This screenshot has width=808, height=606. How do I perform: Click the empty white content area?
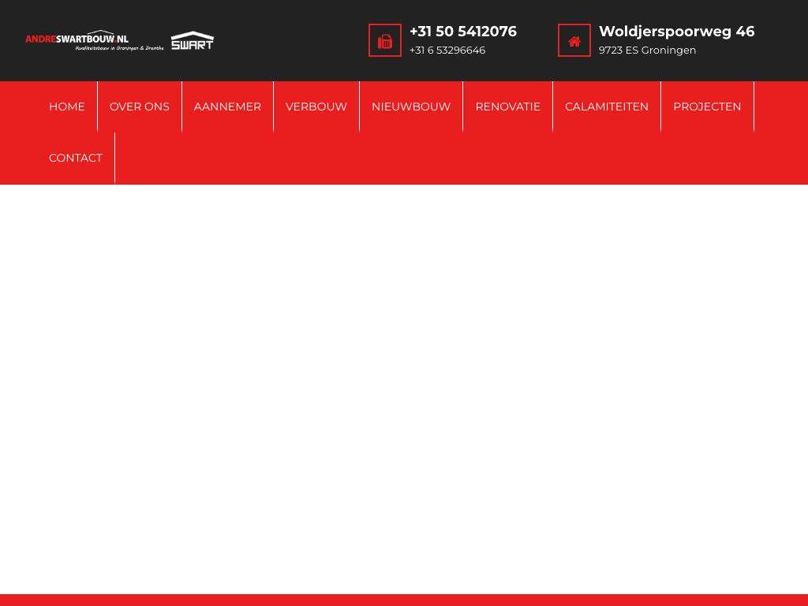[x=404, y=387]
